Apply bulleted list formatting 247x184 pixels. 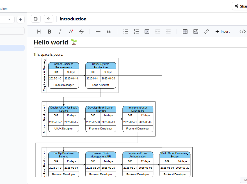126,31
